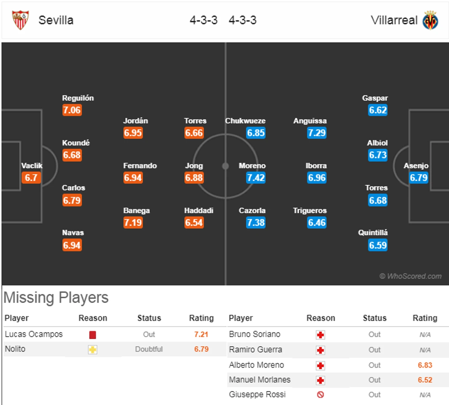Click Nolito's yellow injury doubt icon
Image resolution: width=449 pixels, height=405 pixels.
93,350
